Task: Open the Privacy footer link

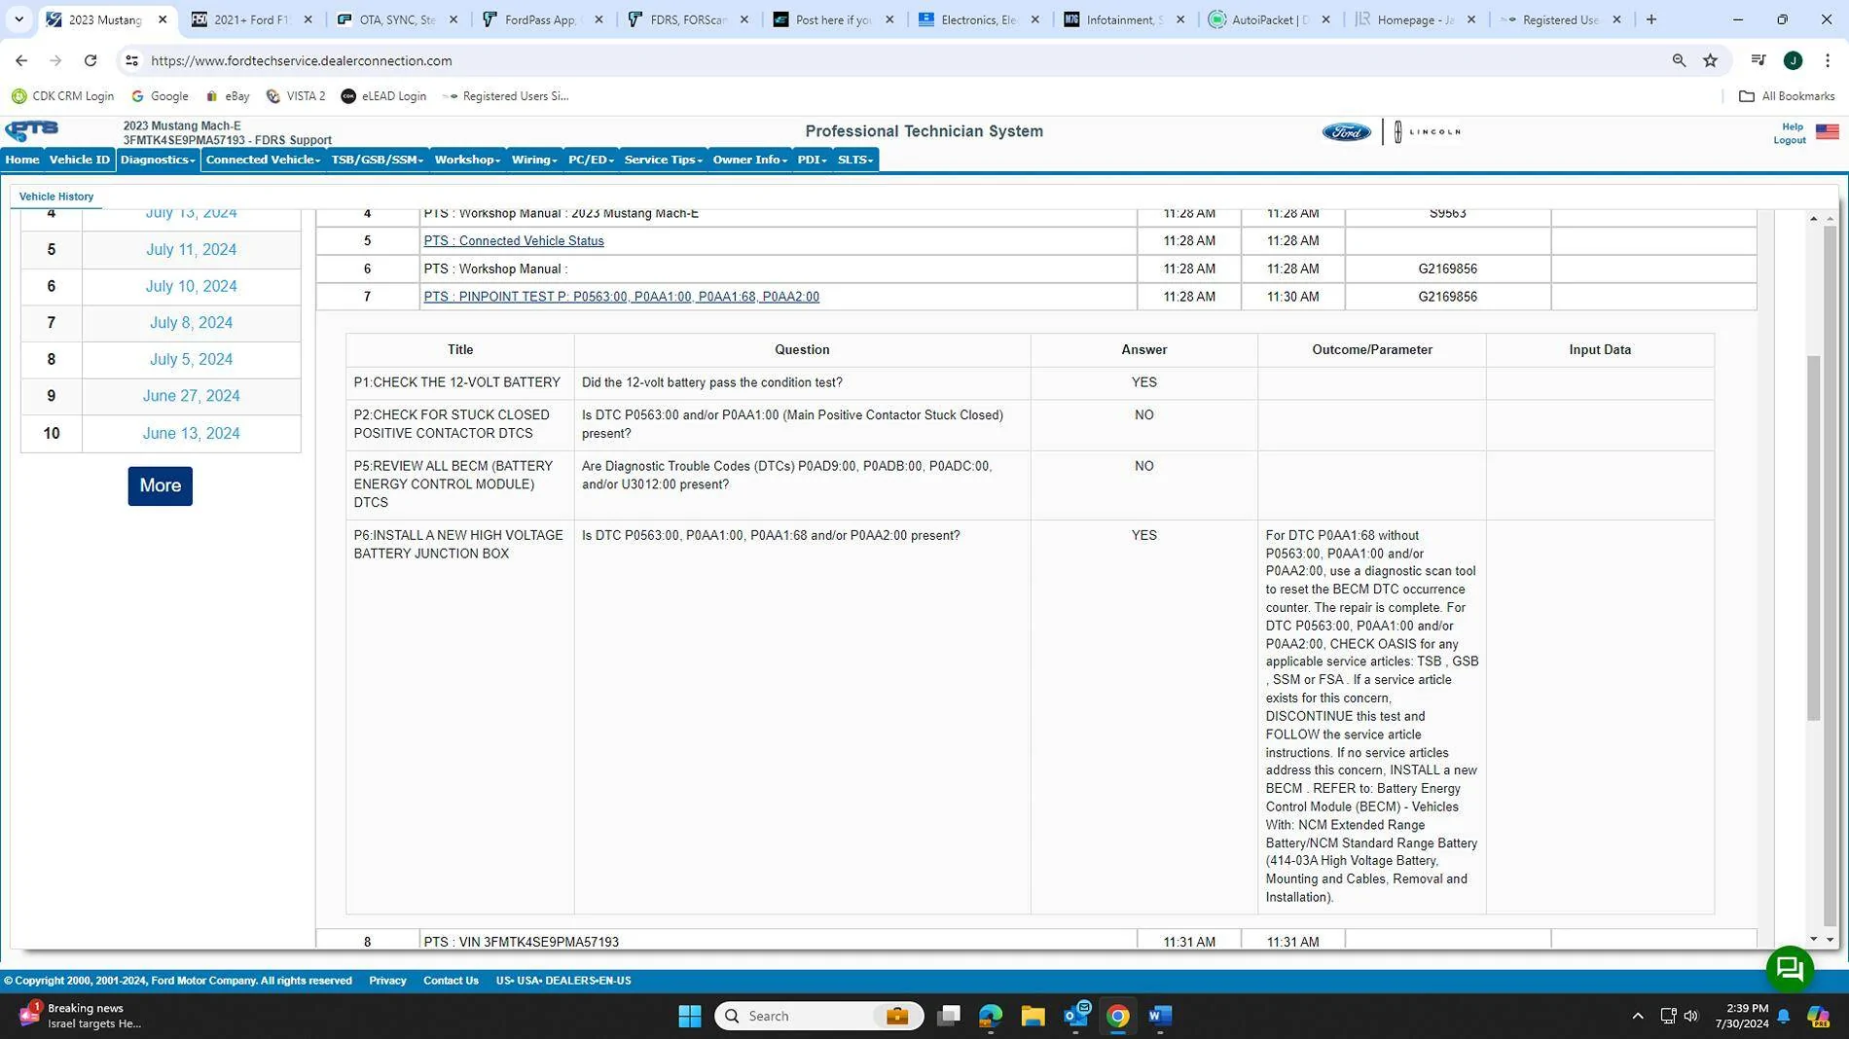Action: point(387,981)
